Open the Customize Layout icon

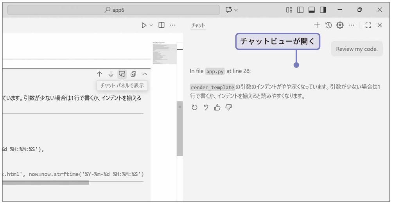289,10
